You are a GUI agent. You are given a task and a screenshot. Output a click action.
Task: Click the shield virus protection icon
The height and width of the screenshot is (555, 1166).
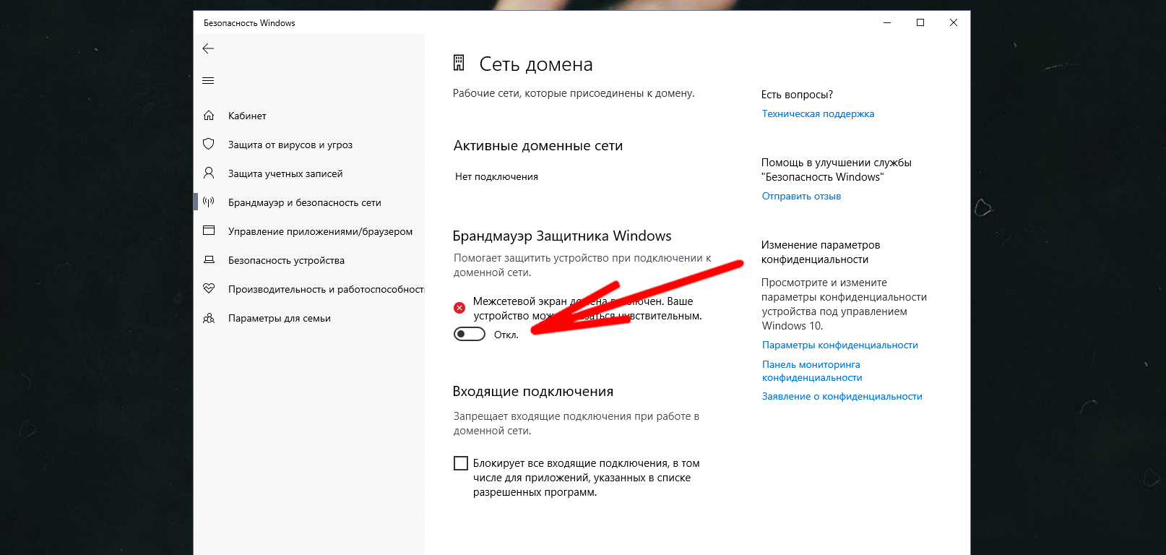pos(209,144)
